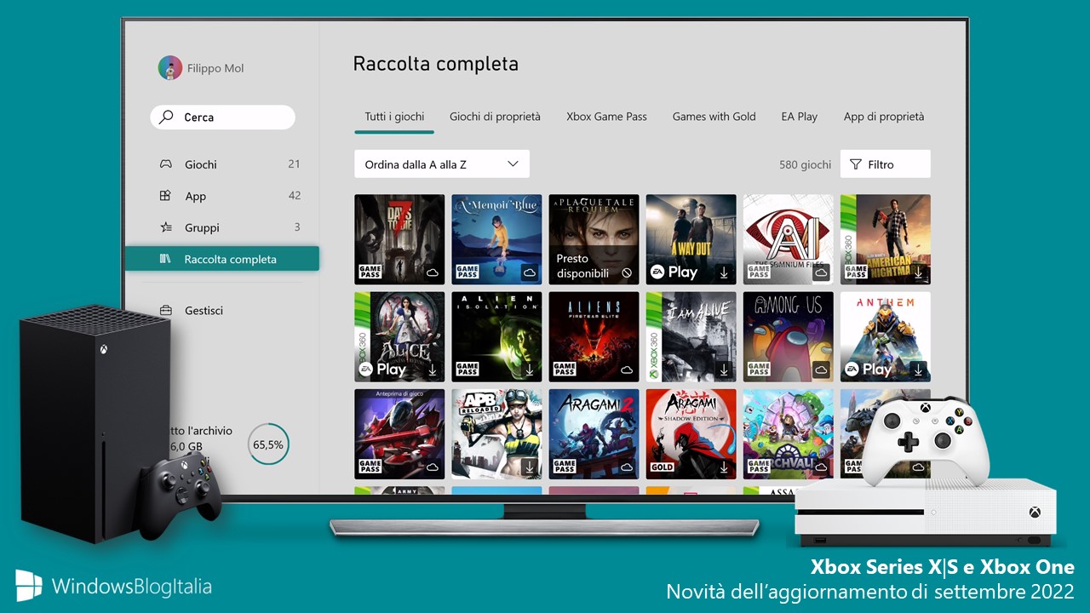Open the Aragami 2 tile
The image size is (1090, 613).
coord(594,433)
